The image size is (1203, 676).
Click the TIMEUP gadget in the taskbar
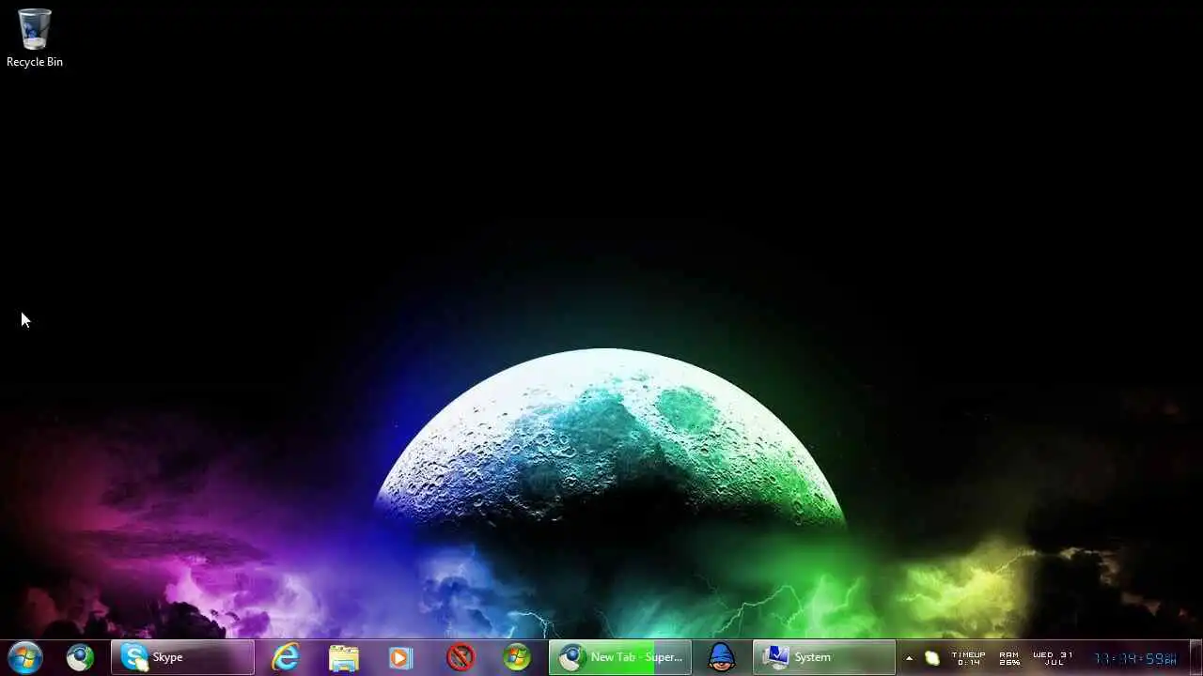tap(968, 658)
